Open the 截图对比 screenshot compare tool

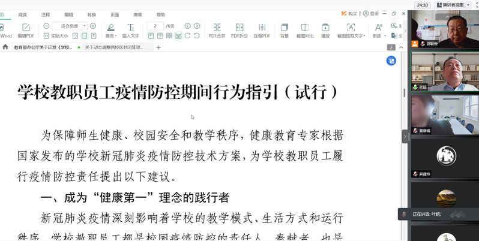305,30
